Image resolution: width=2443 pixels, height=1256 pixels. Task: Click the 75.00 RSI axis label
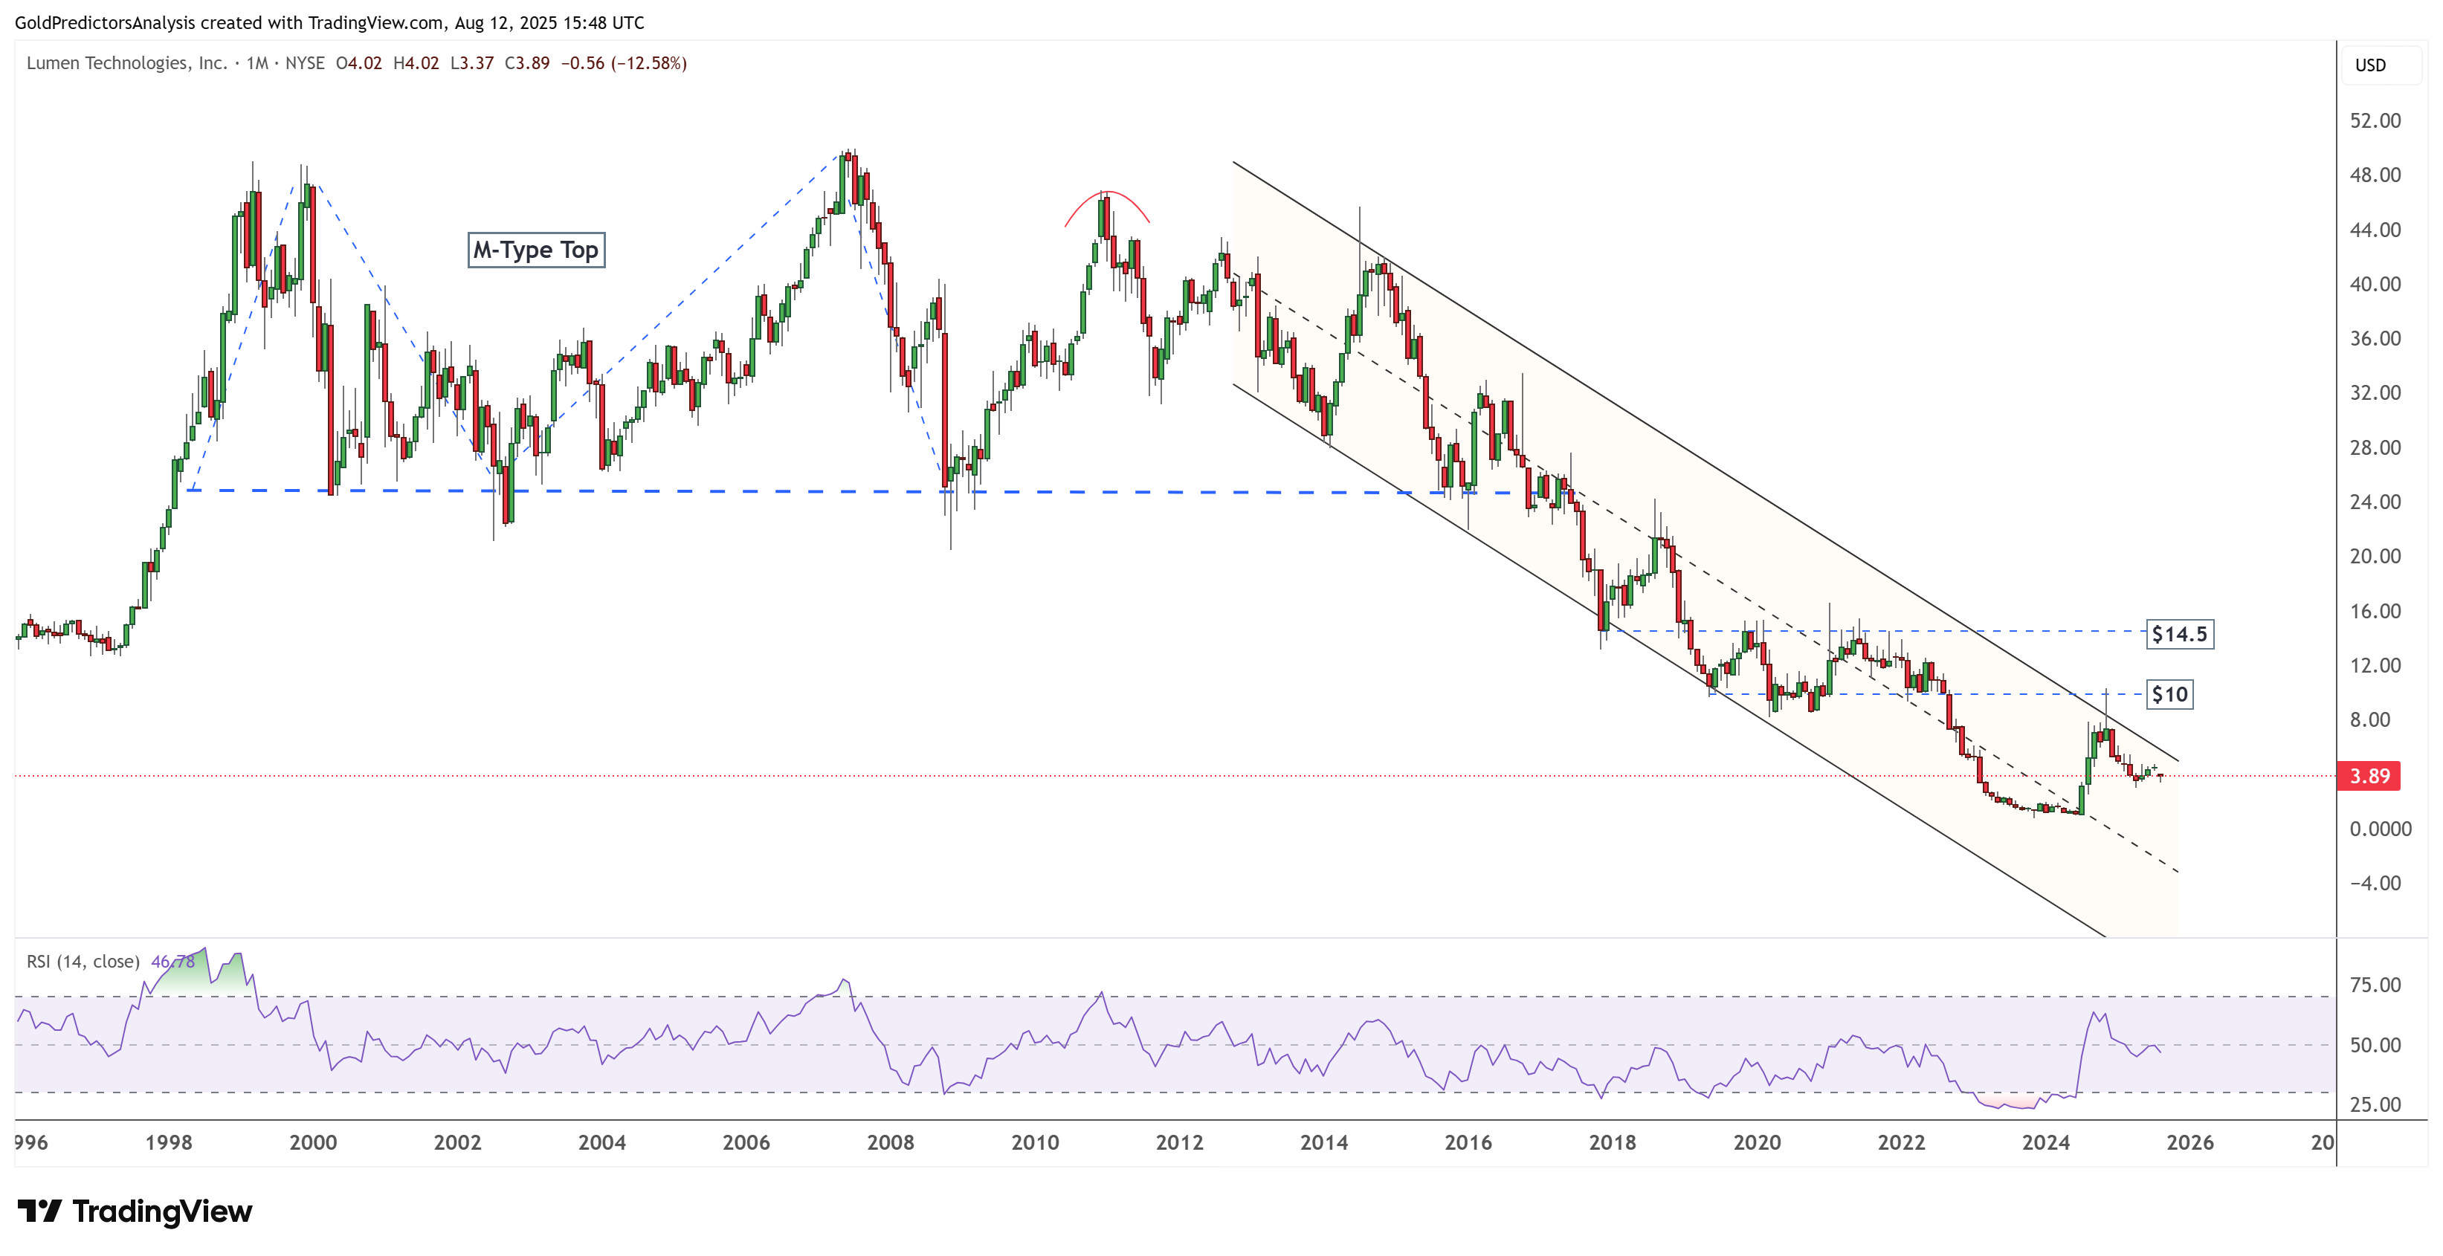point(2375,985)
